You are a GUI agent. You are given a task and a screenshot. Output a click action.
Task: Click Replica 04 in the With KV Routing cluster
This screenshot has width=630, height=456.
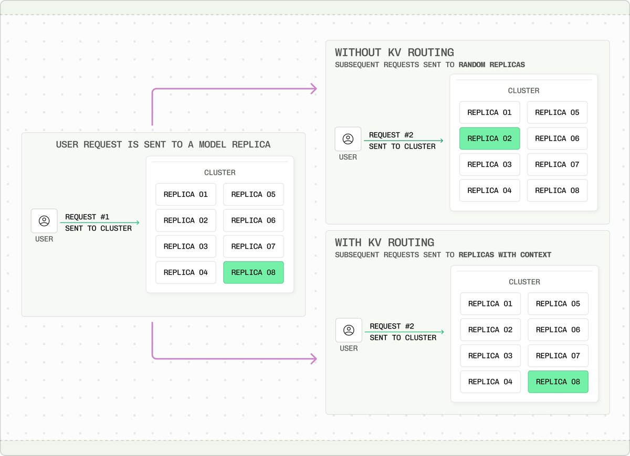pyautogui.click(x=490, y=381)
